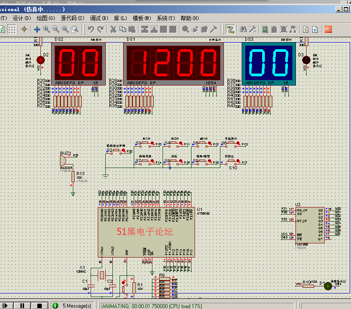Open Pick Parts from Library
Screen dimensions: 351x309
[x=186, y=29]
